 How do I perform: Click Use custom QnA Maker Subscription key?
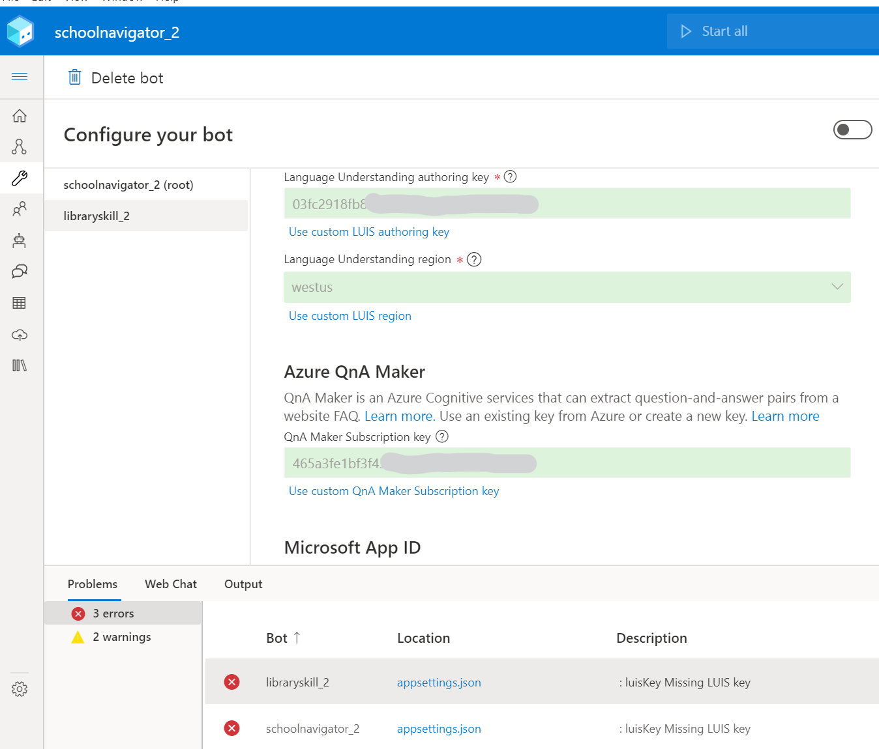click(x=394, y=491)
